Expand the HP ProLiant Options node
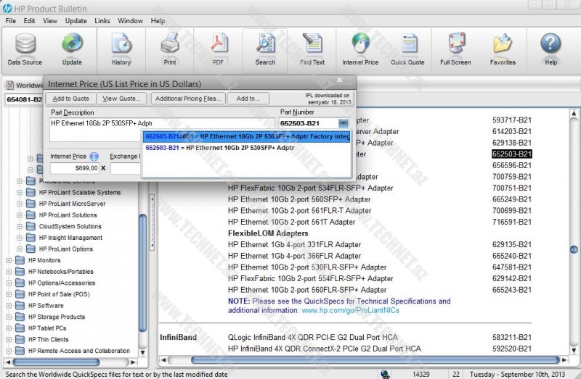 tap(20, 249)
